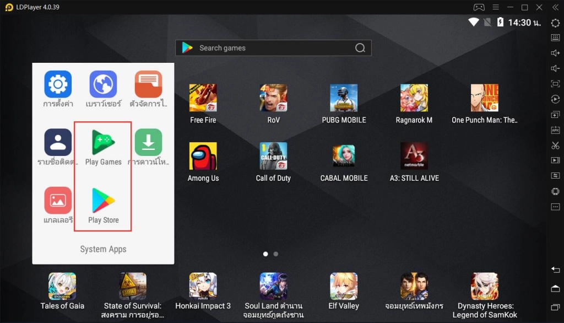Install APK using sidebar APK icon
Image resolution: width=564 pixels, height=323 pixels.
[555, 130]
